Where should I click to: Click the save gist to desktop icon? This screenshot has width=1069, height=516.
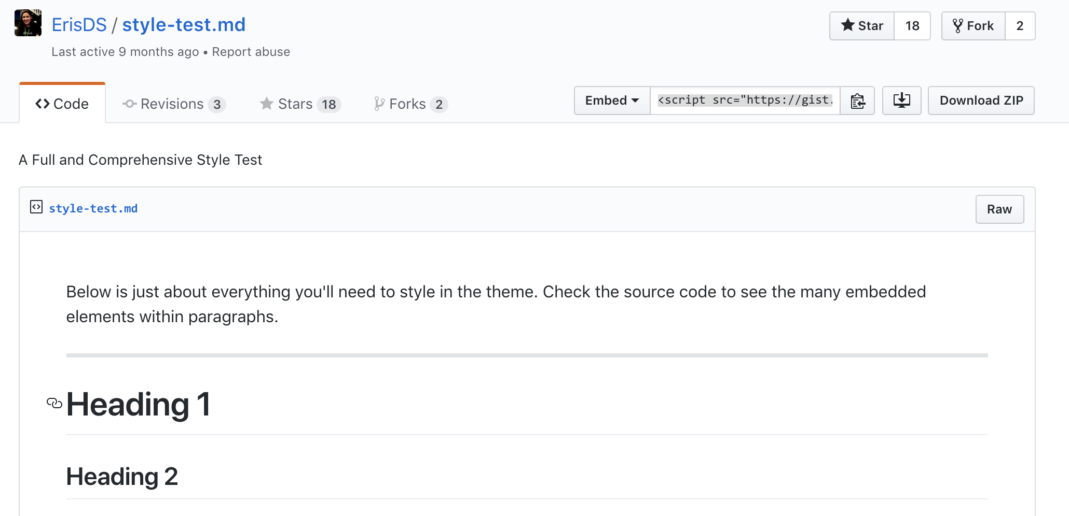point(901,101)
